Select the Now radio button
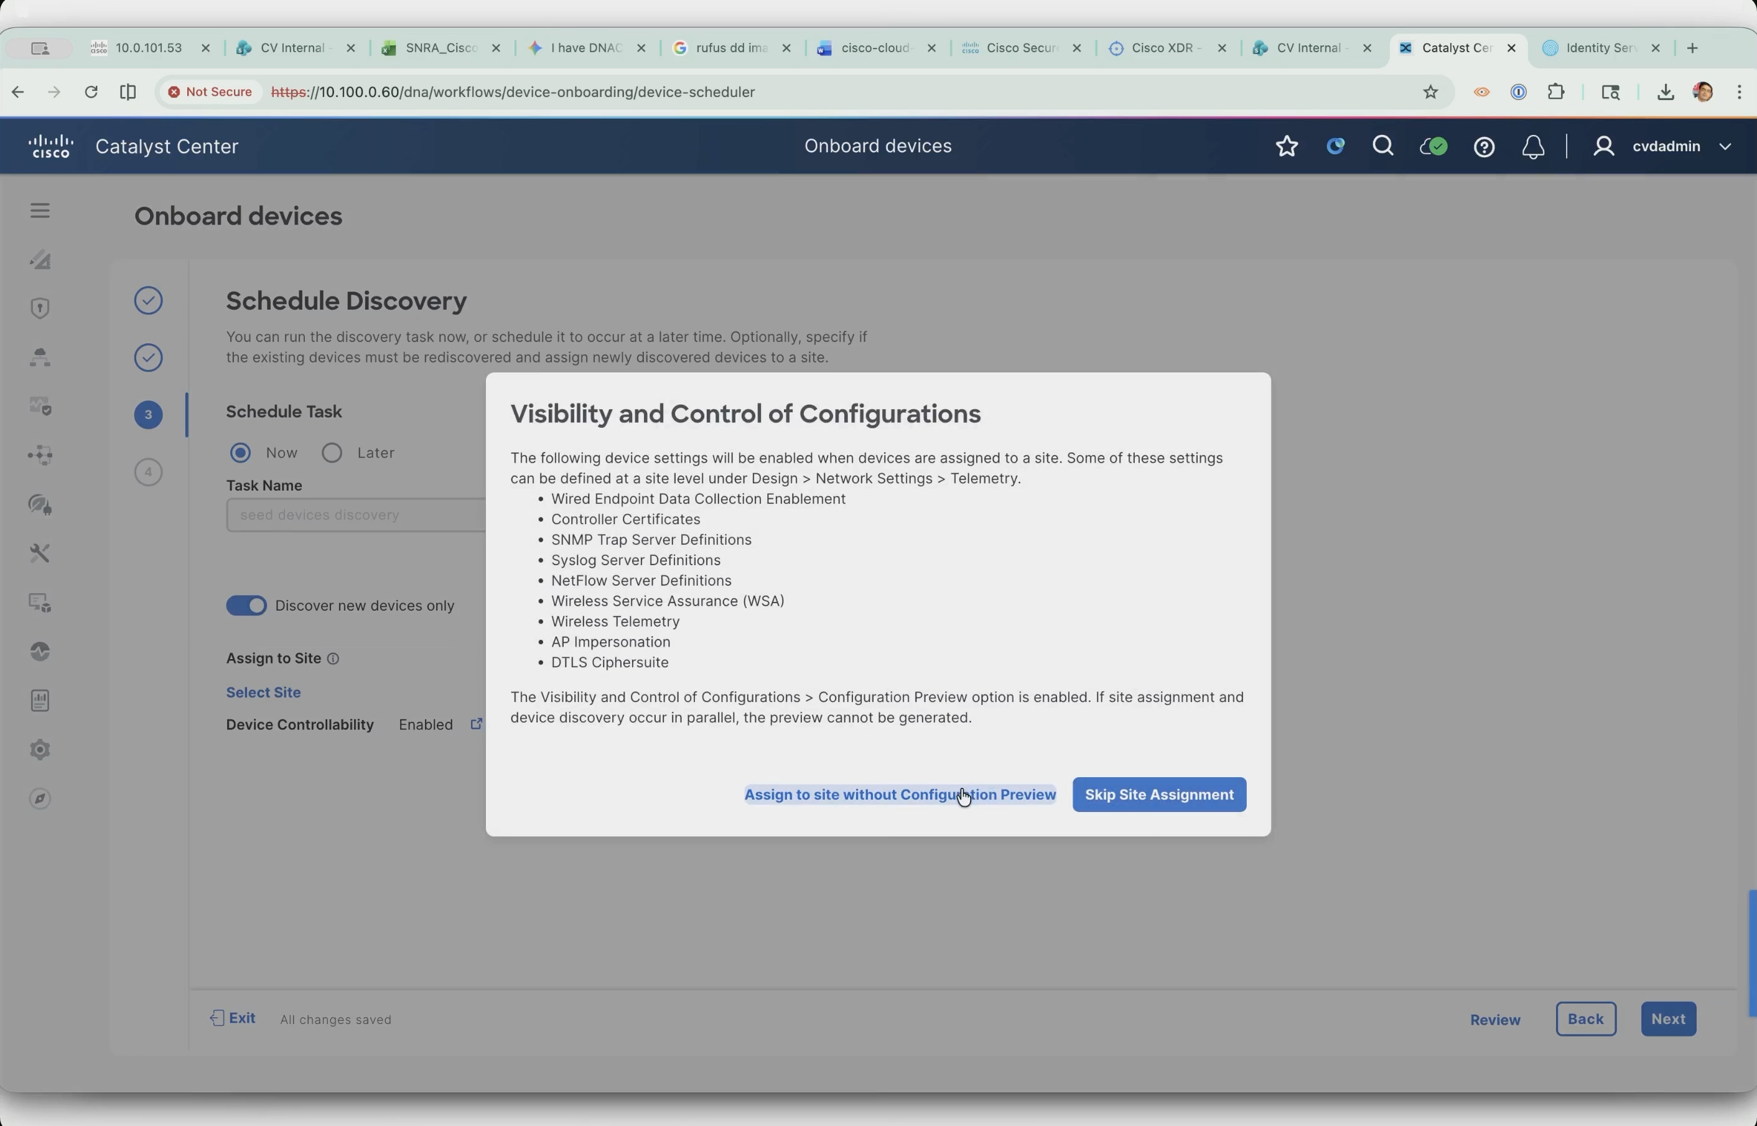Image resolution: width=1757 pixels, height=1126 pixels. point(241,453)
